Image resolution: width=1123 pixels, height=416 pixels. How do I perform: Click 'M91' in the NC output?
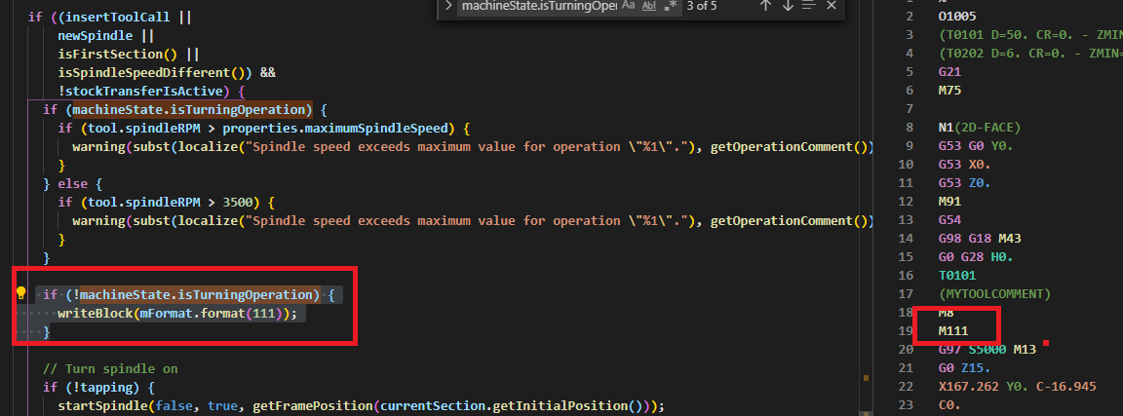949,202
